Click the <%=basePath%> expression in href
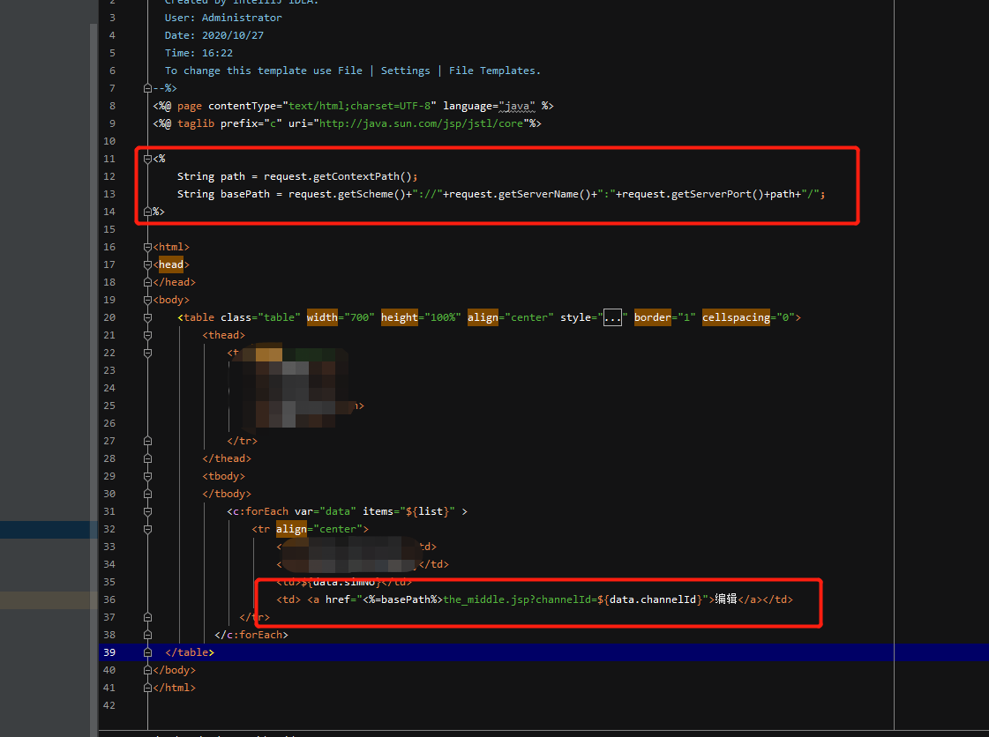The image size is (989, 737). [x=402, y=599]
